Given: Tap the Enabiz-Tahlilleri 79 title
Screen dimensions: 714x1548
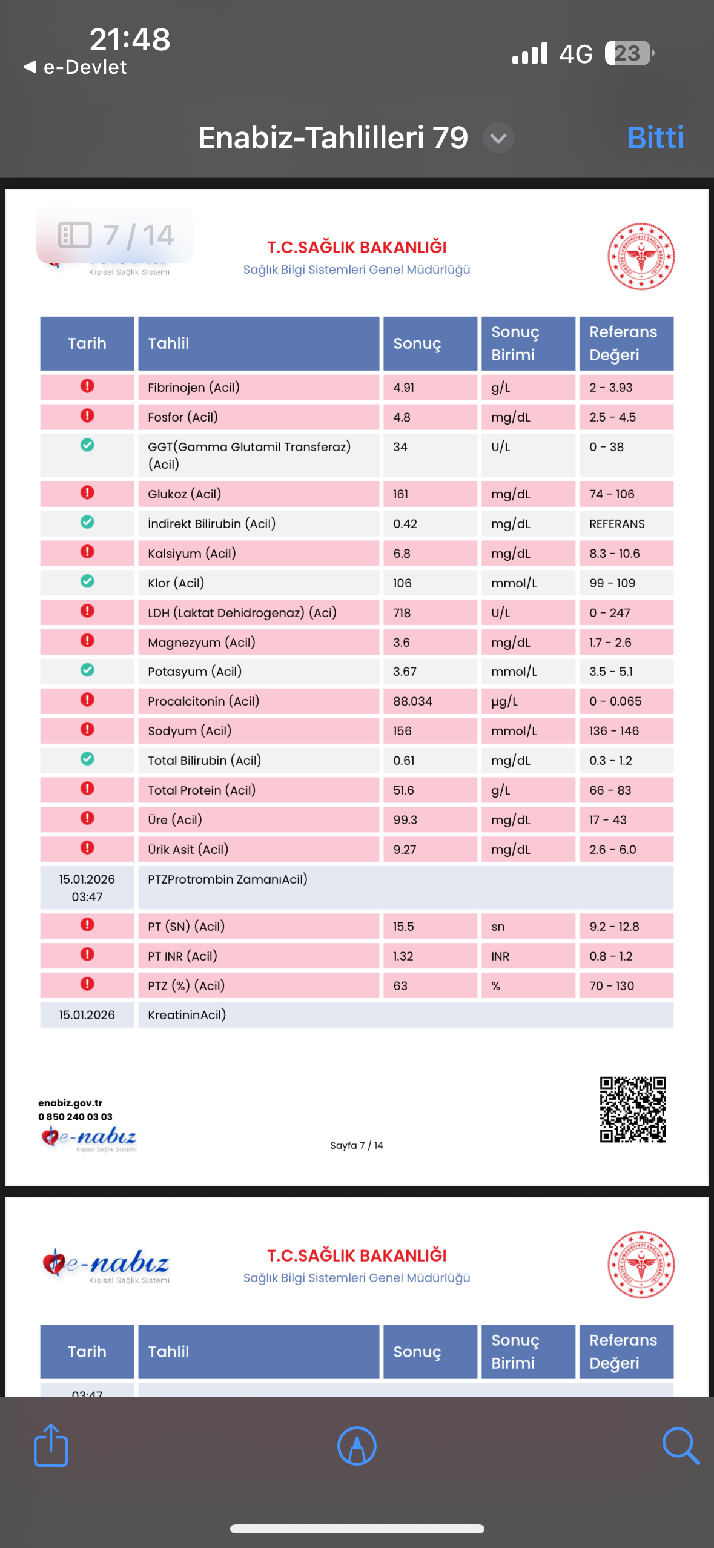Looking at the screenshot, I should pyautogui.click(x=333, y=138).
